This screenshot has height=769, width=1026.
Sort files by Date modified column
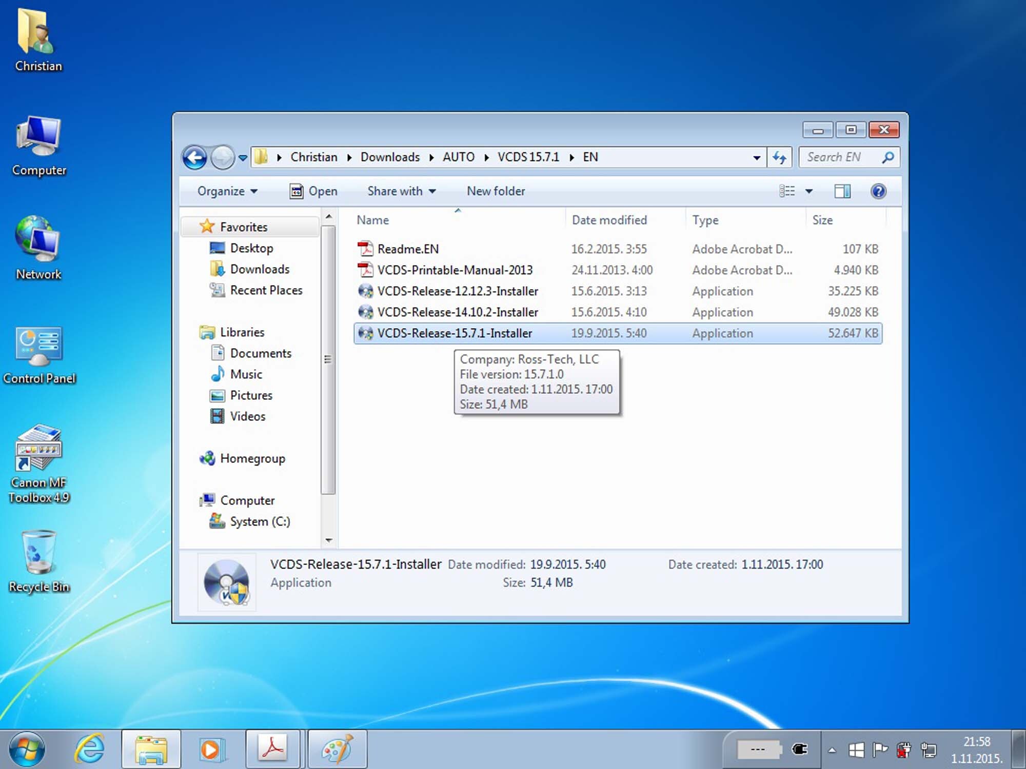[609, 220]
